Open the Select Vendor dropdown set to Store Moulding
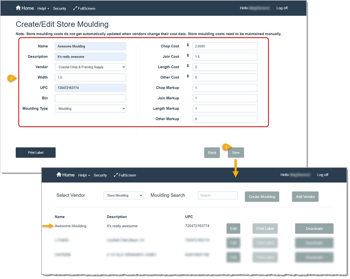Screen dimensions: 350x279 123,195
